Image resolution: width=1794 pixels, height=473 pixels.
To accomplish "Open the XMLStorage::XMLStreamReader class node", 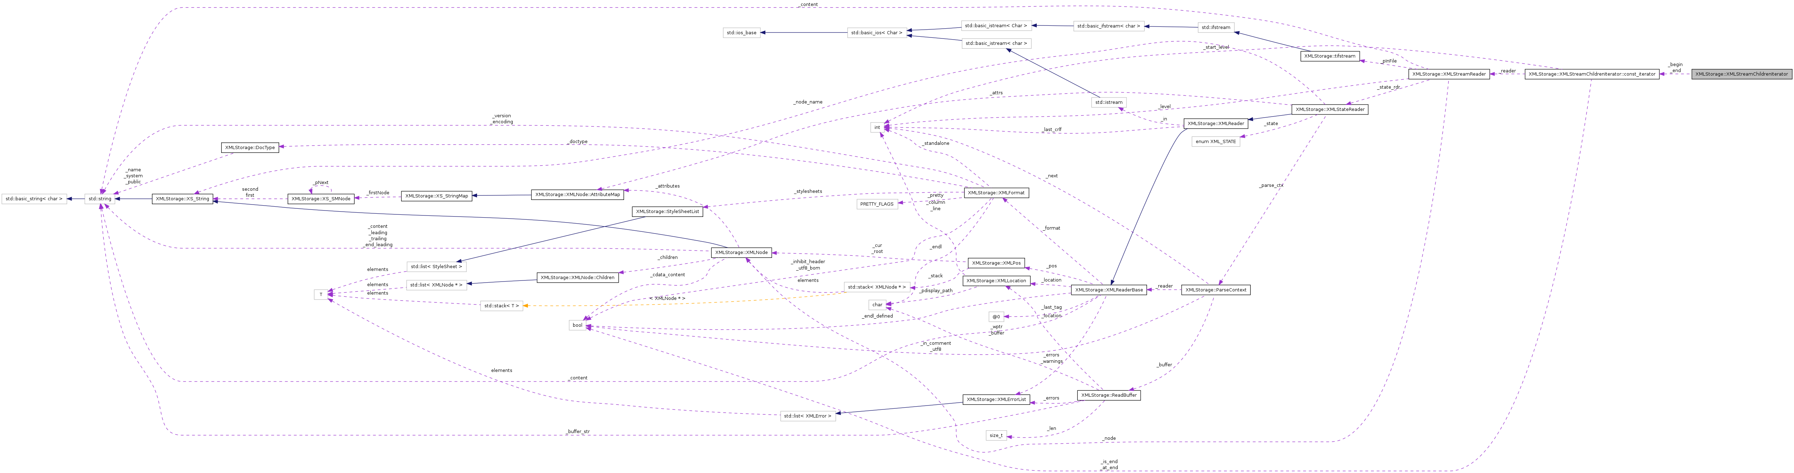I will (x=1449, y=74).
